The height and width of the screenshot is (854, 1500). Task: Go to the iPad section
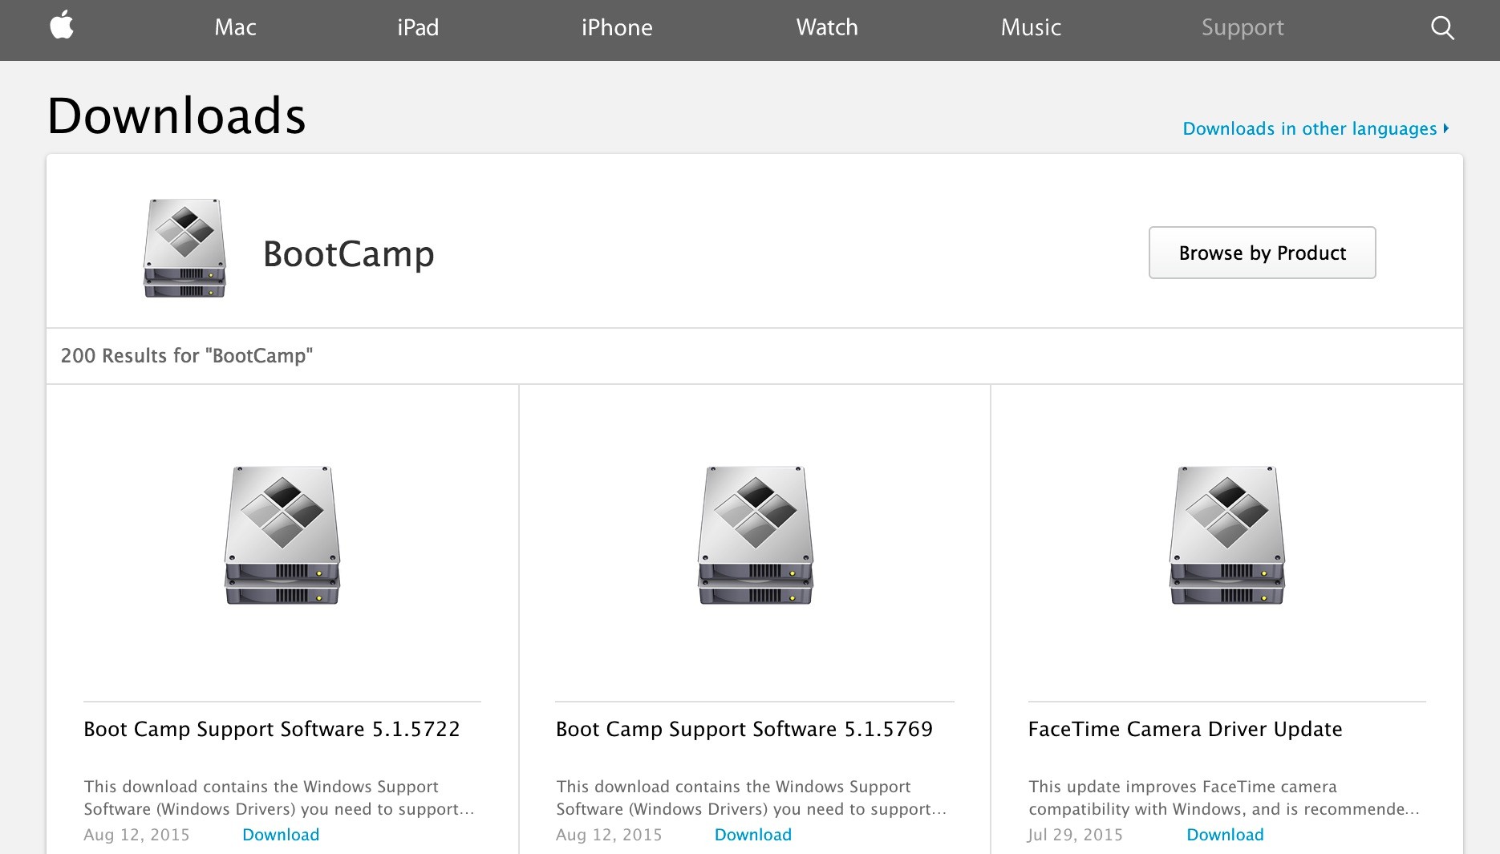[418, 28]
